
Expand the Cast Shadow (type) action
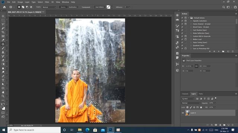click(x=191, y=30)
